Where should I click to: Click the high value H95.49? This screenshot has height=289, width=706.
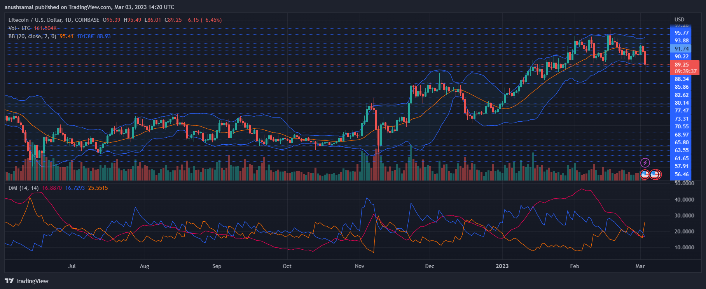[x=133, y=20]
